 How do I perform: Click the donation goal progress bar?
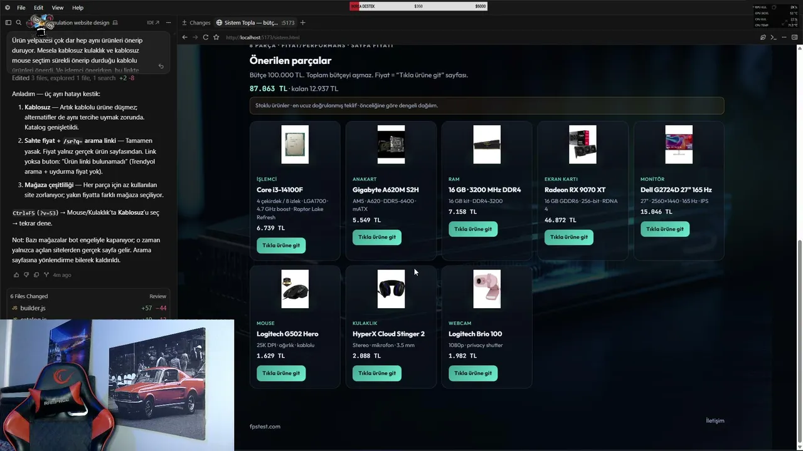[418, 6]
